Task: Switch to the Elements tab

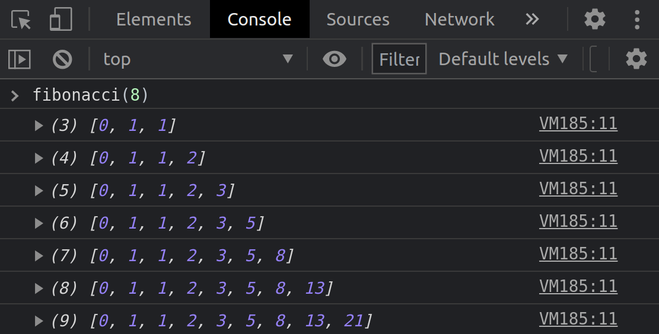Action: (x=154, y=20)
